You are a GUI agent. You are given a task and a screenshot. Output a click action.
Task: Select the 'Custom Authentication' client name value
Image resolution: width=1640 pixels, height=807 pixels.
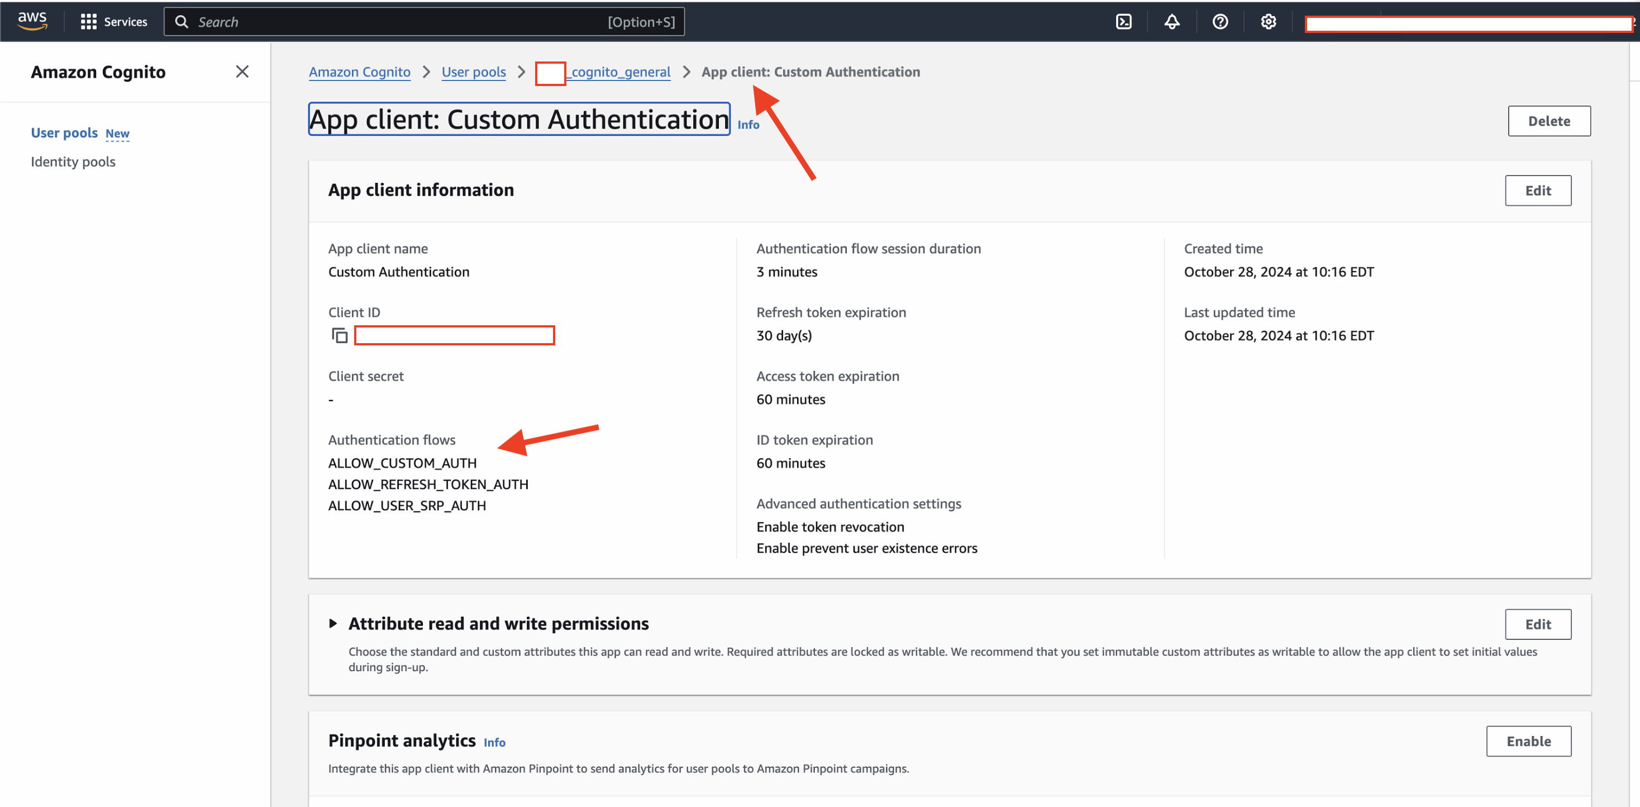point(398,272)
